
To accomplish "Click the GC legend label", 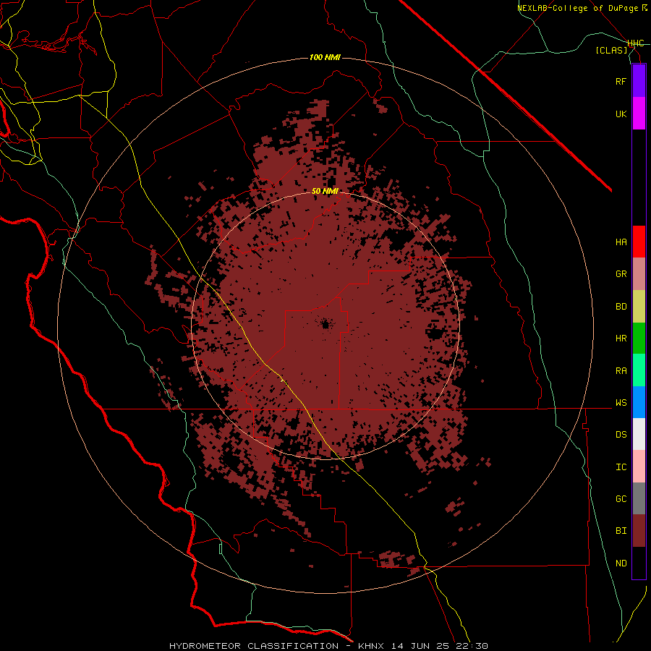I will [x=621, y=499].
